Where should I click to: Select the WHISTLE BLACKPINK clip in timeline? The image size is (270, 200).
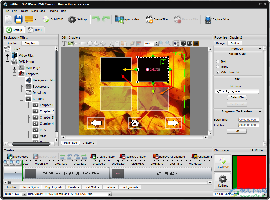pos(66,173)
